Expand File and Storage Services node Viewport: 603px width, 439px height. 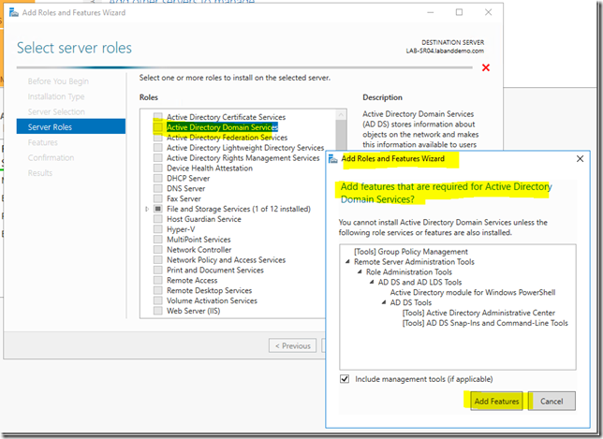point(147,209)
